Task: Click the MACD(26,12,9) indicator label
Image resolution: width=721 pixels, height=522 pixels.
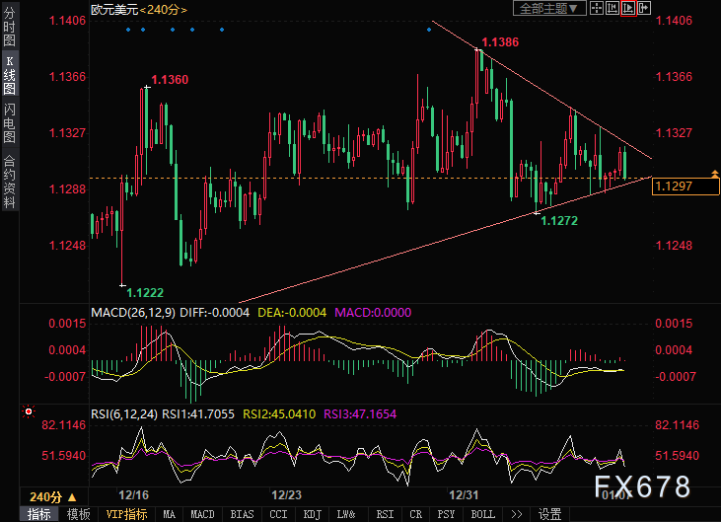Action: [x=133, y=313]
